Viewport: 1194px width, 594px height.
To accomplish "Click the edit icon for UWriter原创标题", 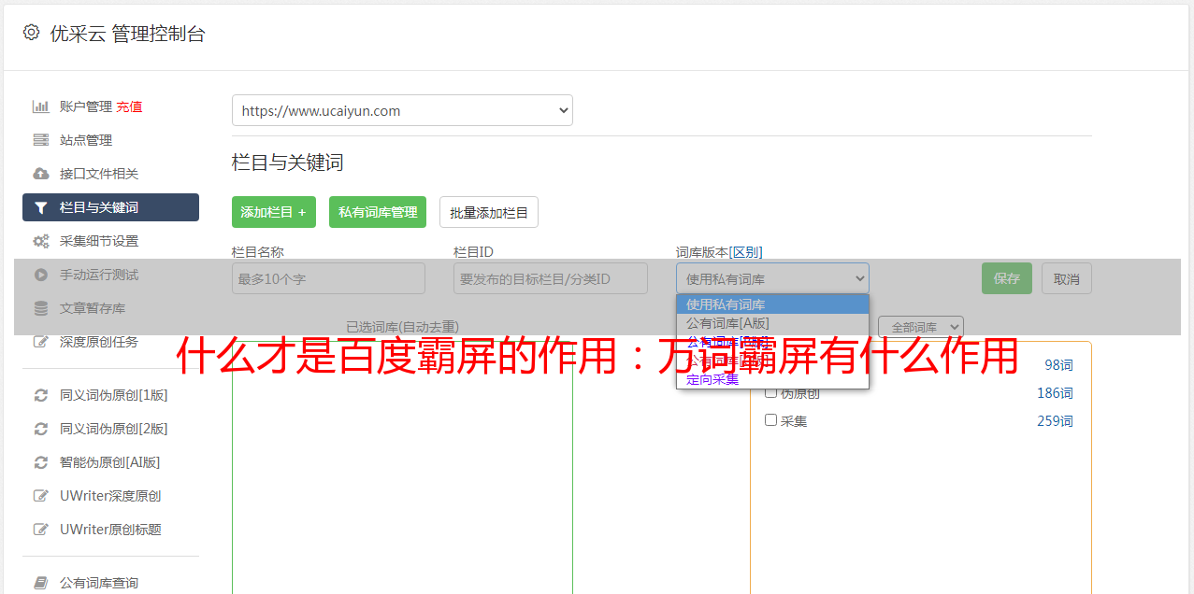I will pos(40,530).
